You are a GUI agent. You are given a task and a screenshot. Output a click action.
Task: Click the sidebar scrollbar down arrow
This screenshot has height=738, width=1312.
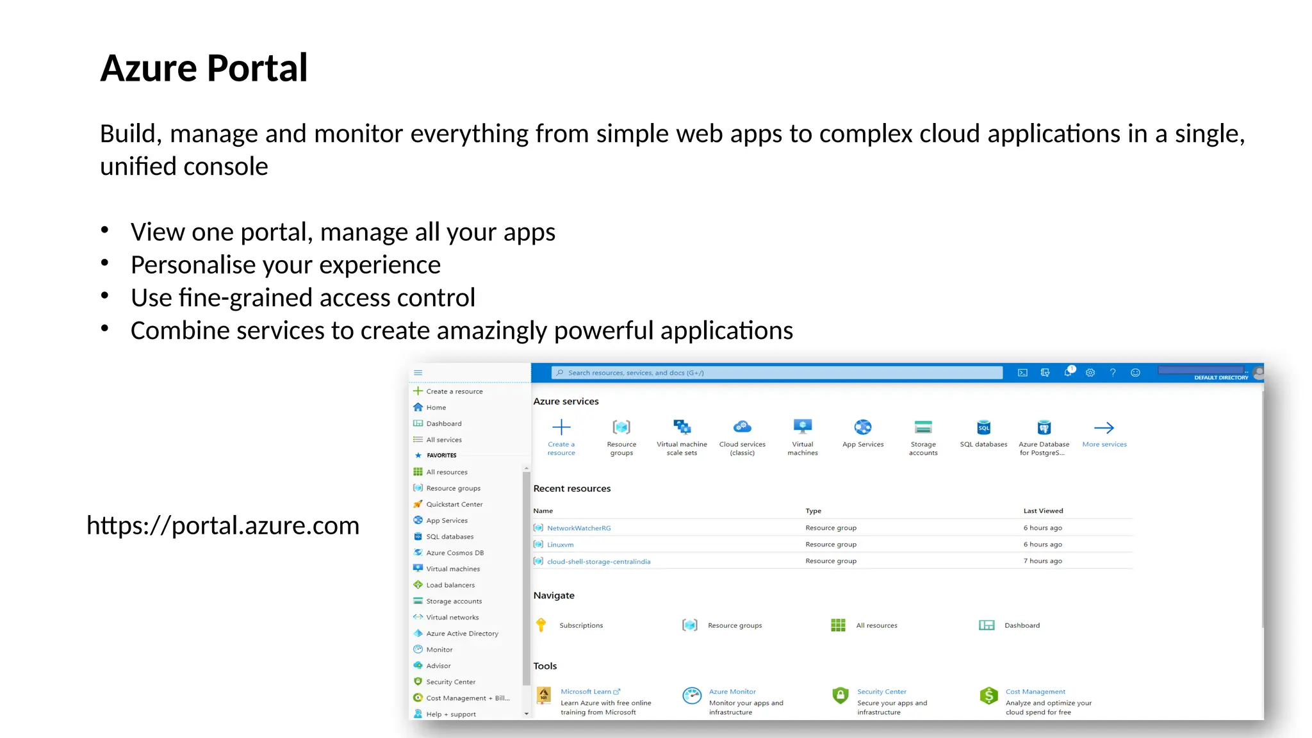coord(527,714)
